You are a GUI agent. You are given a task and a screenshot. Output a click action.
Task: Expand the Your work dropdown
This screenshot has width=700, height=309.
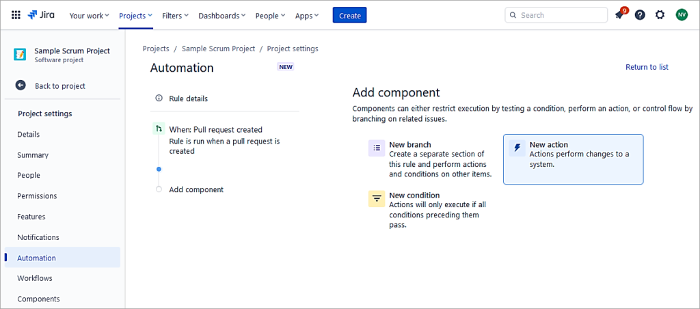pos(89,16)
